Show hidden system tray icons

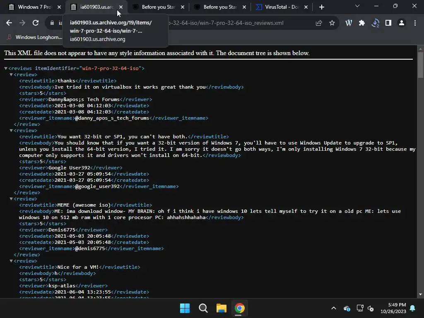[x=334, y=308]
